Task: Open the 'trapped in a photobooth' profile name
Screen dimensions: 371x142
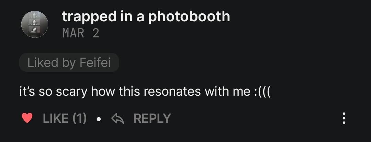Action: (x=146, y=16)
